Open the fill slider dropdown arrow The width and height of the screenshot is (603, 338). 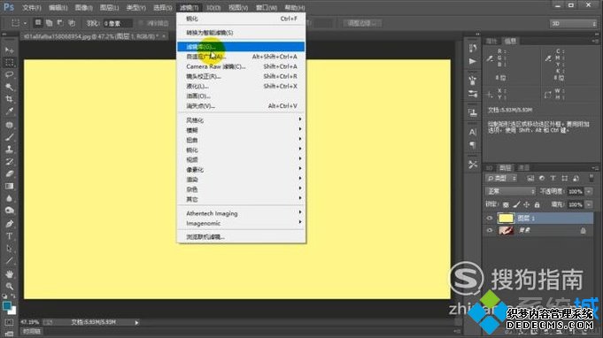point(588,204)
